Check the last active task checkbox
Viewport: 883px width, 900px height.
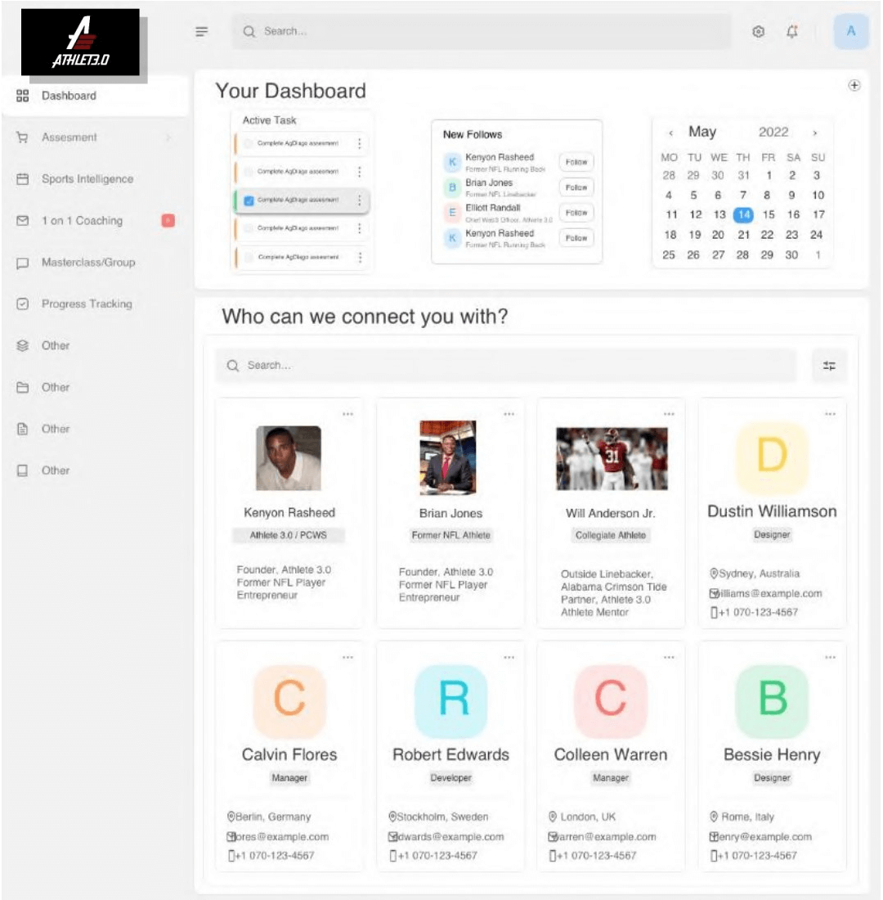pos(249,257)
